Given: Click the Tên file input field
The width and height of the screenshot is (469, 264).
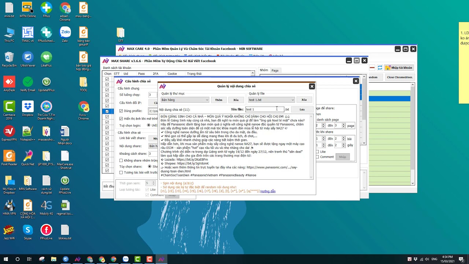Looking at the screenshot, I should click(265, 109).
